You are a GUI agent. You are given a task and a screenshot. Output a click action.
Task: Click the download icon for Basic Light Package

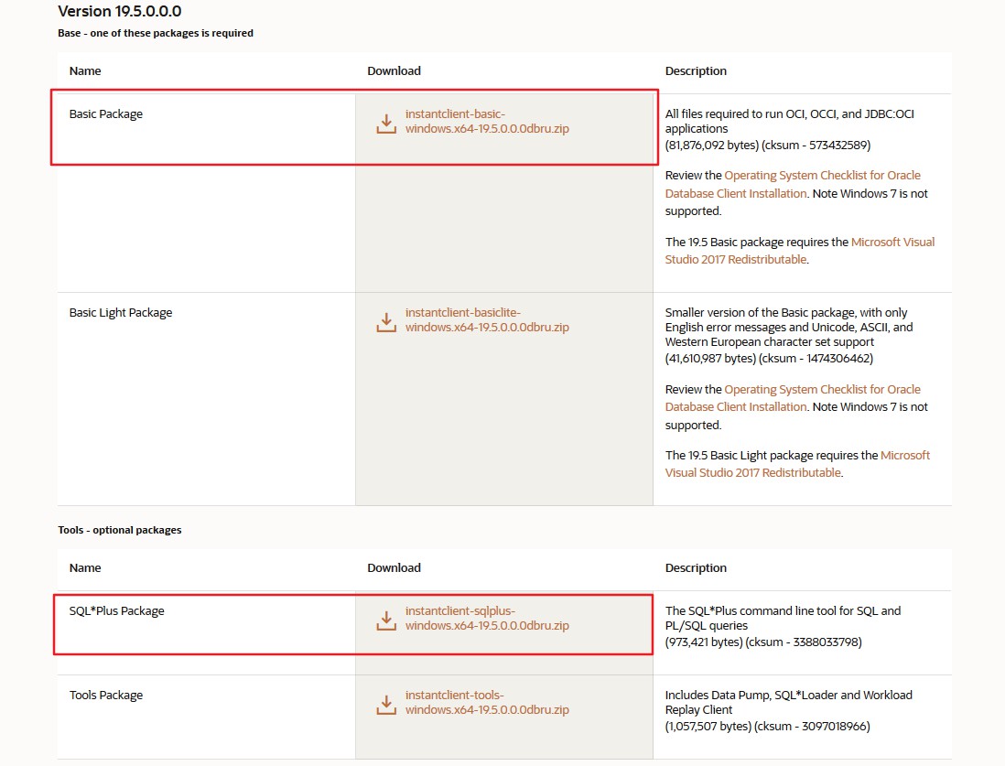click(385, 319)
